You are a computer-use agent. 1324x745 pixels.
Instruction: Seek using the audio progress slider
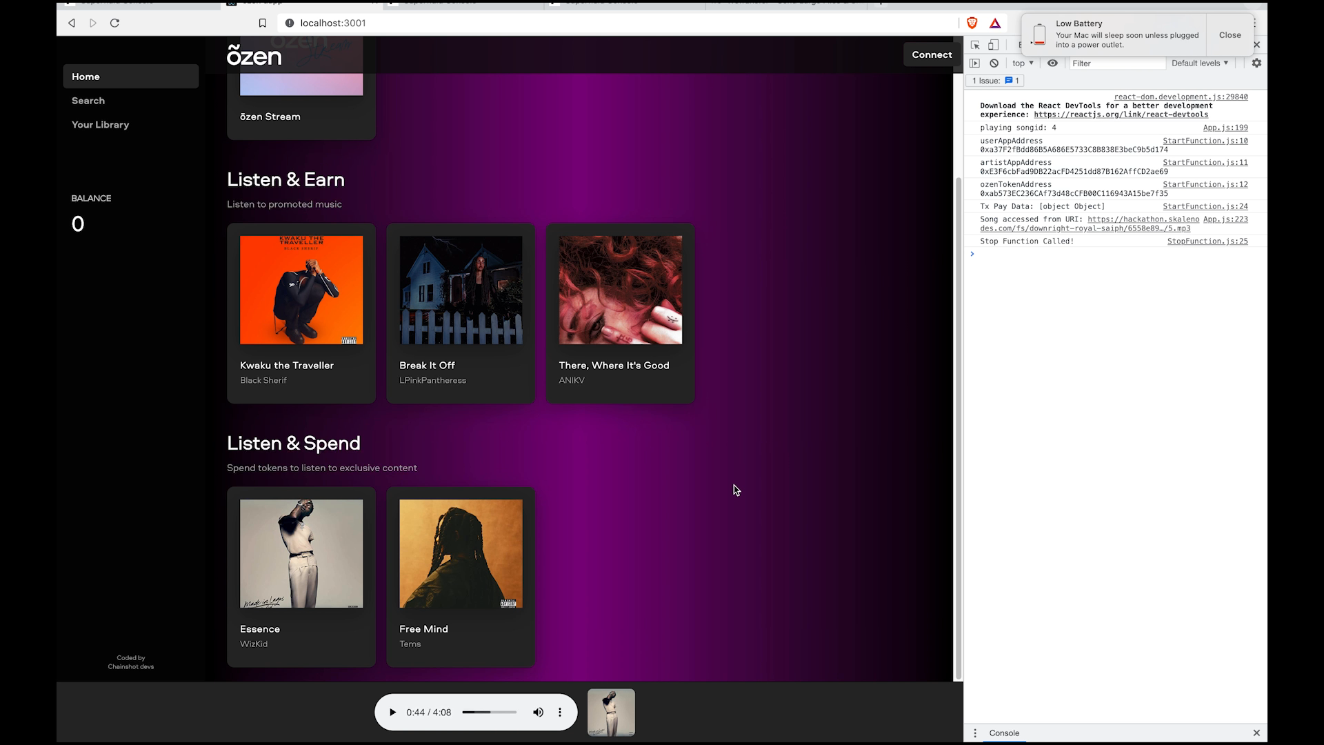click(x=489, y=713)
